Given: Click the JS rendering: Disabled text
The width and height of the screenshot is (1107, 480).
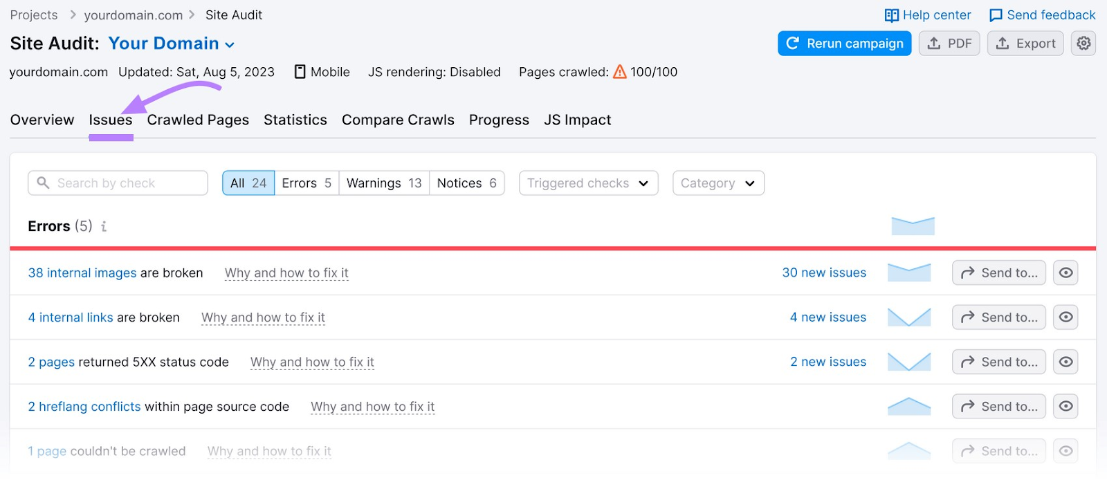Looking at the screenshot, I should click(434, 72).
